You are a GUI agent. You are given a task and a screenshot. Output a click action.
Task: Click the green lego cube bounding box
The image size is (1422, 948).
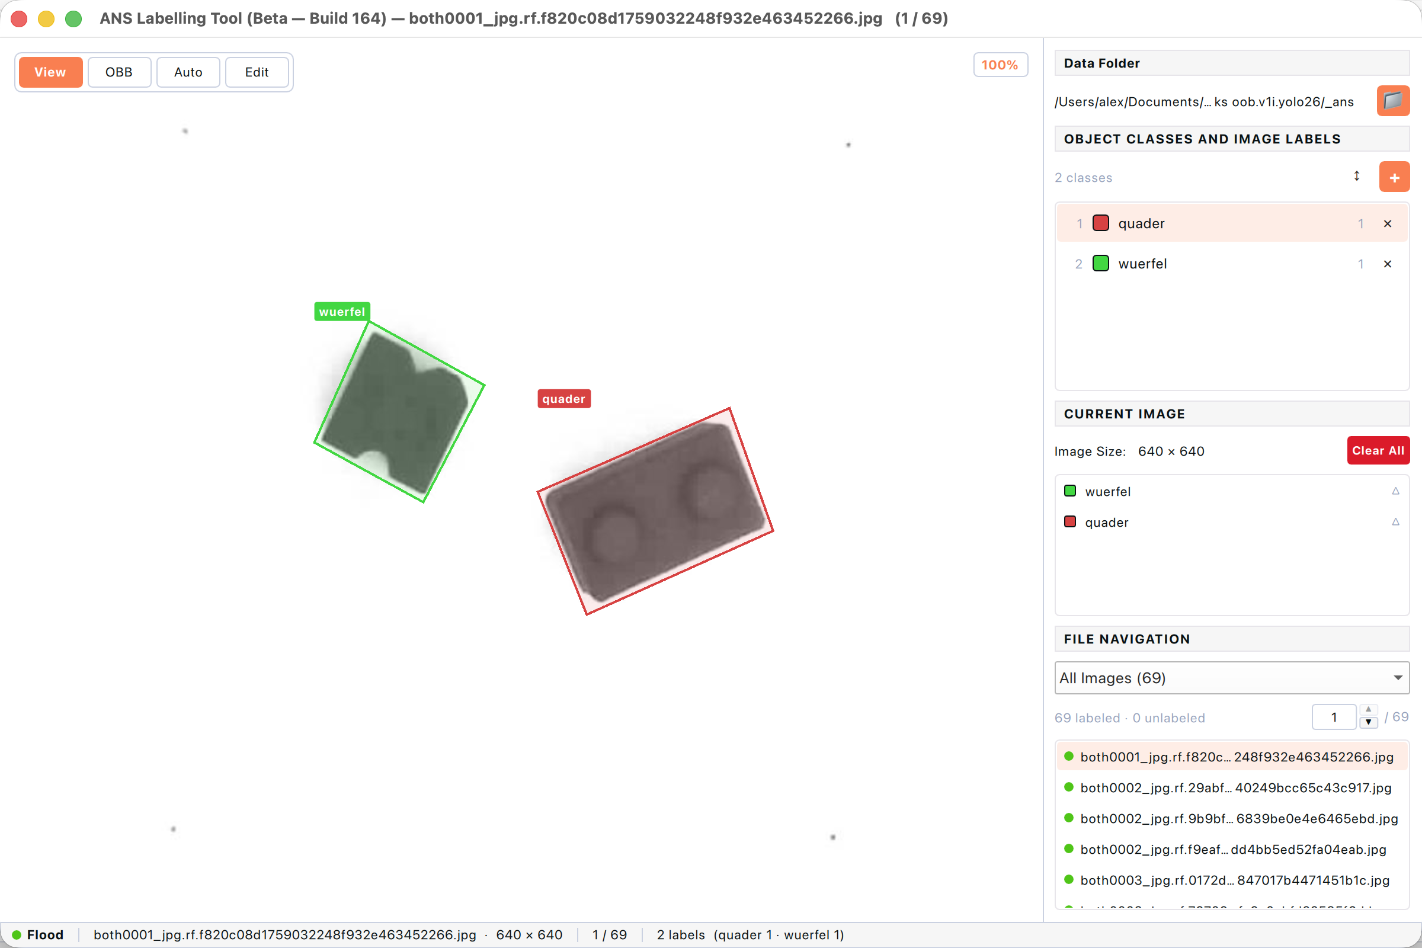[399, 412]
